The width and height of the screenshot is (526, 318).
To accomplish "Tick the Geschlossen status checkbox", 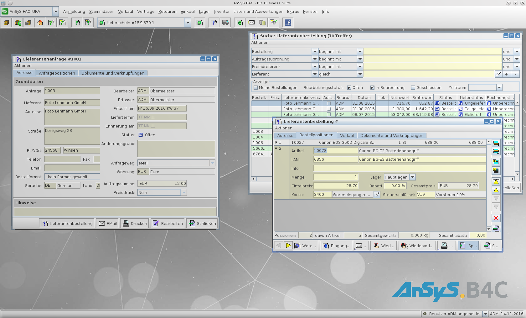I will click(413, 88).
